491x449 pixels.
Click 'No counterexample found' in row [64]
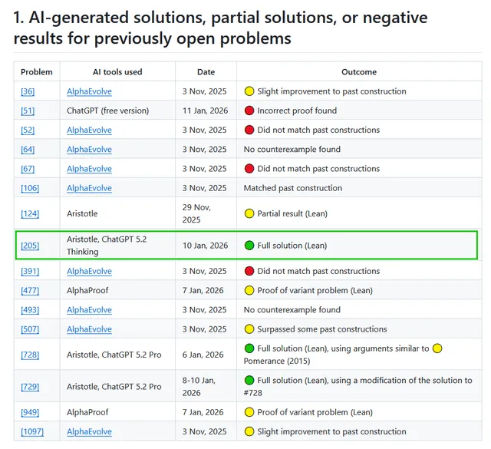pos(292,150)
